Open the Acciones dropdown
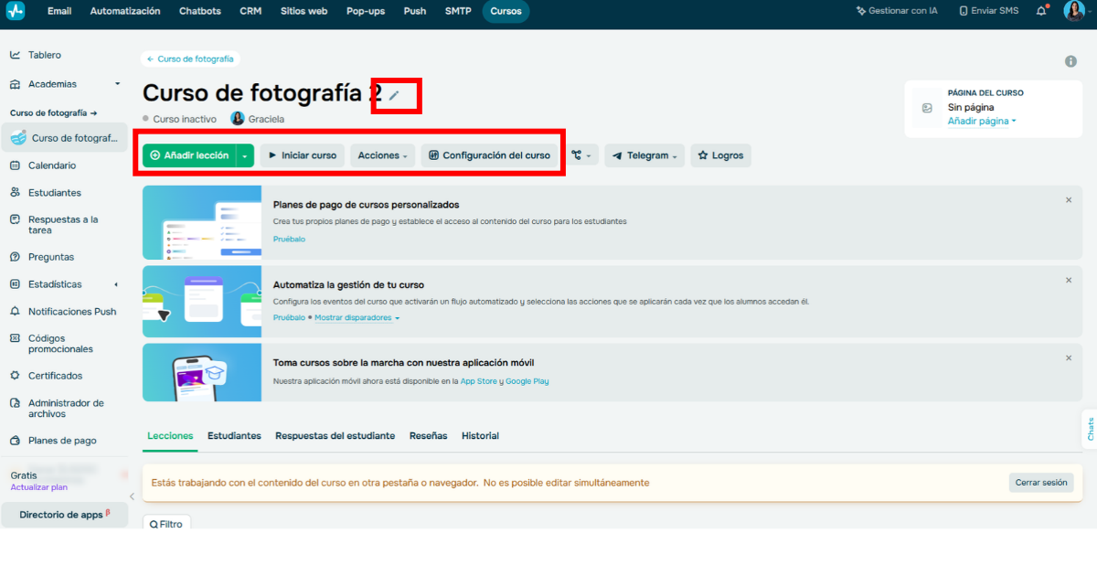The image size is (1097, 576). click(382, 155)
